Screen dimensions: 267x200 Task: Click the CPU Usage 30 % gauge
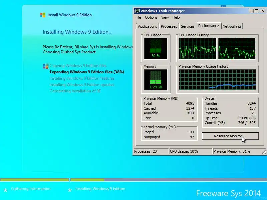click(x=156, y=48)
